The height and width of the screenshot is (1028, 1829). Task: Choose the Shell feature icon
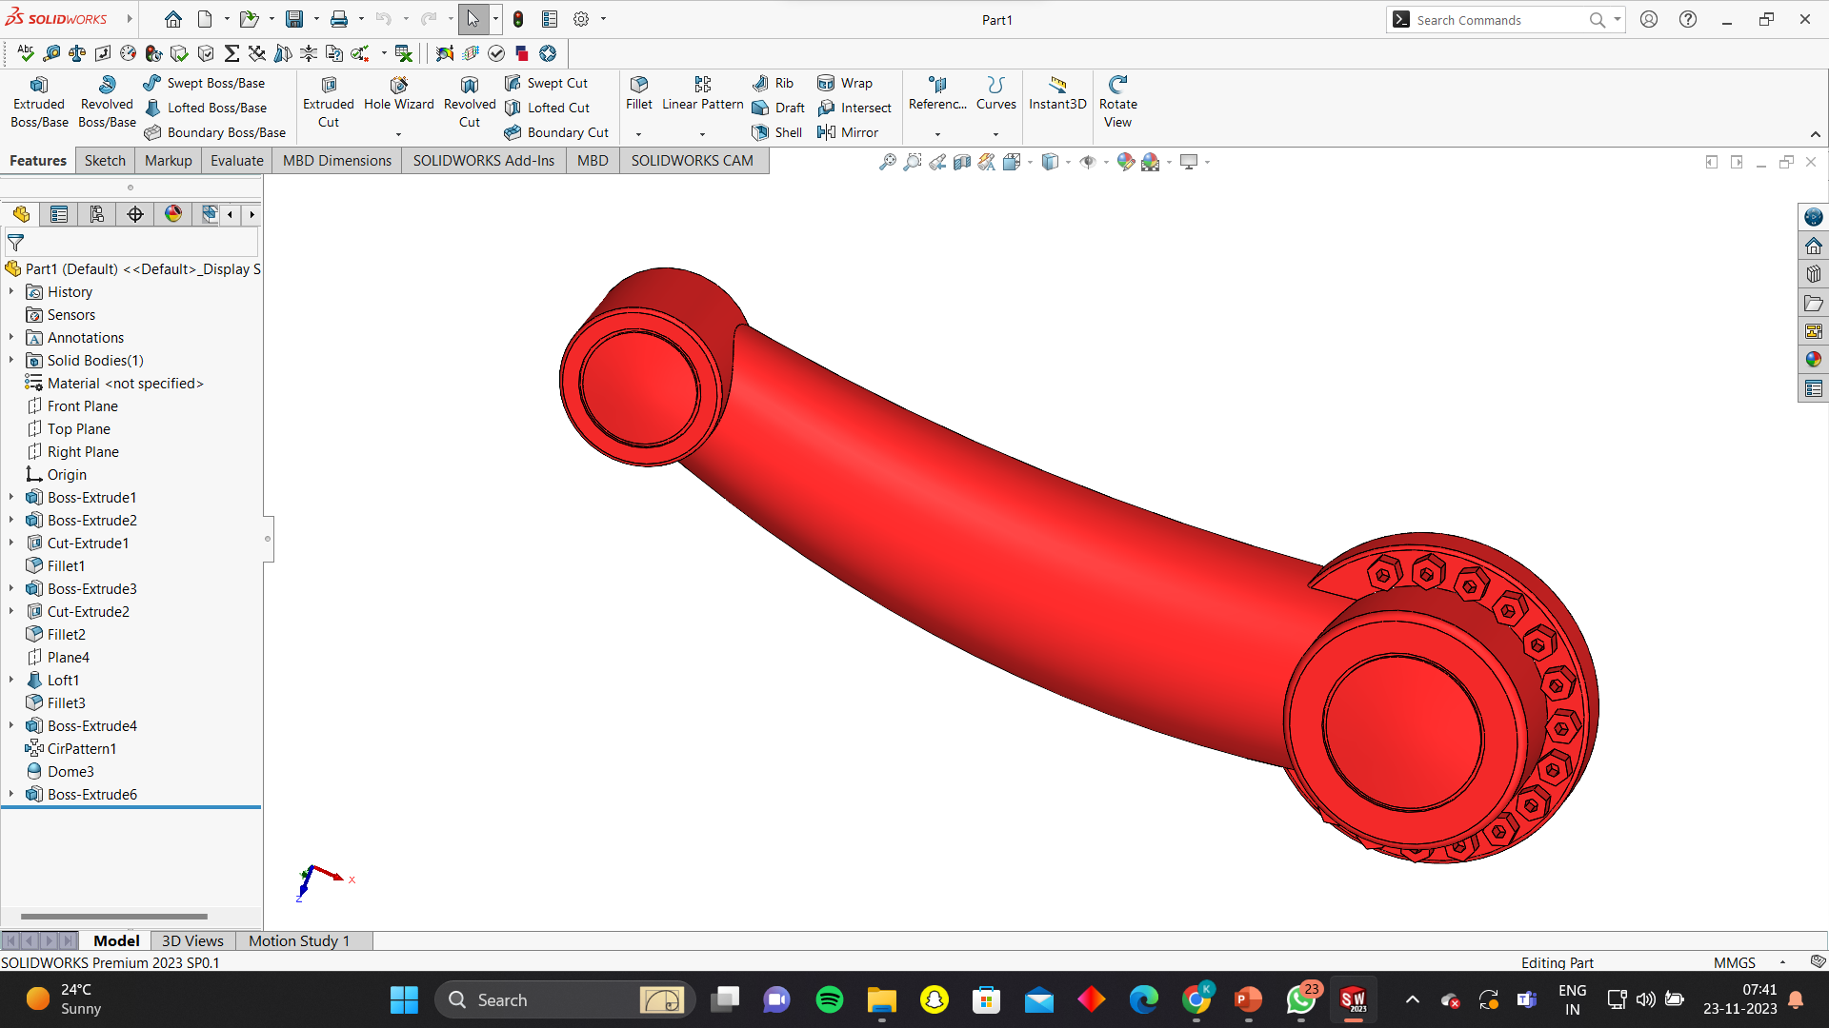click(x=760, y=132)
